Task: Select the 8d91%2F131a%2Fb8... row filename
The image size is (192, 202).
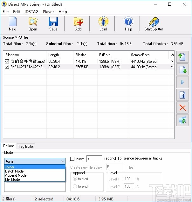Action: click(x=28, y=67)
